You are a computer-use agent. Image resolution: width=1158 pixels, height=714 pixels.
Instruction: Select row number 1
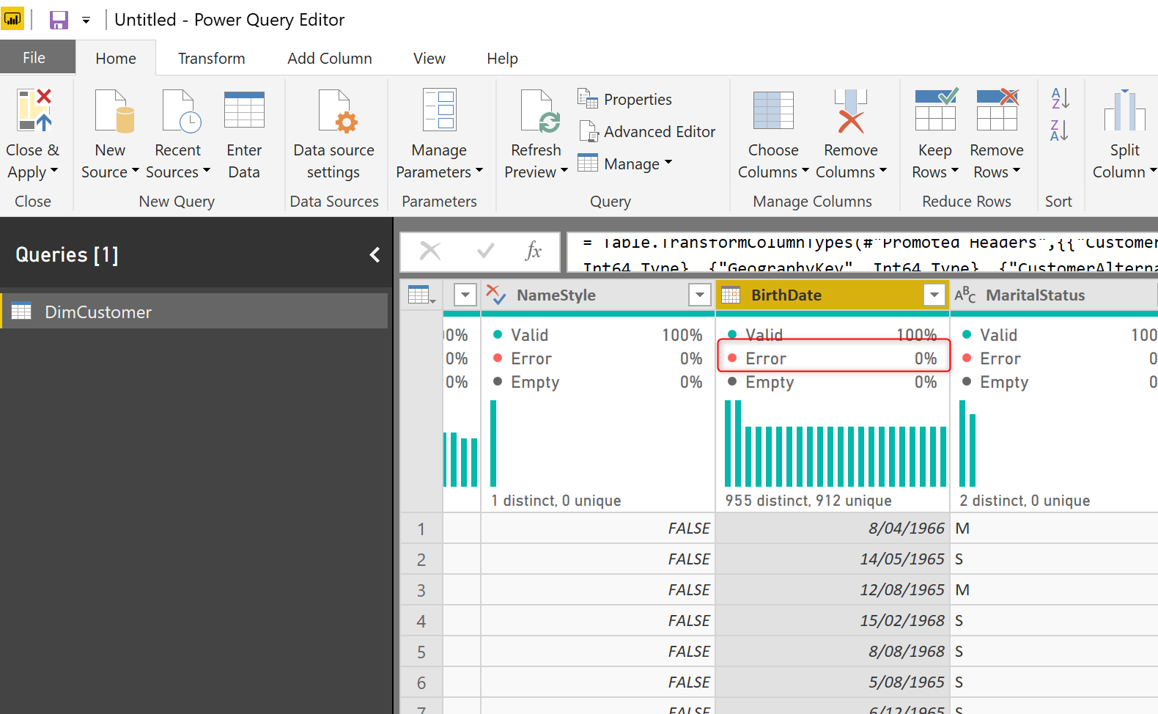(x=421, y=529)
